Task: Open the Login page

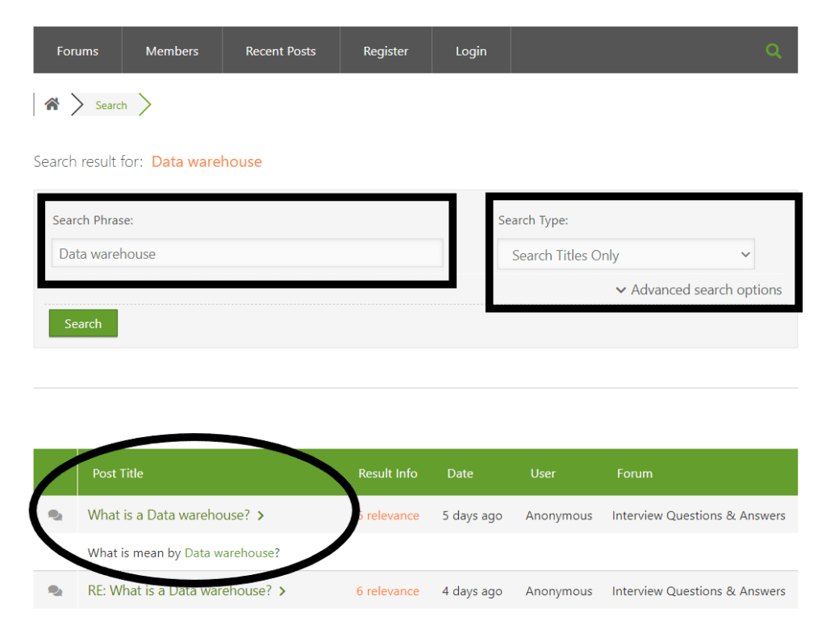Action: coord(471,50)
